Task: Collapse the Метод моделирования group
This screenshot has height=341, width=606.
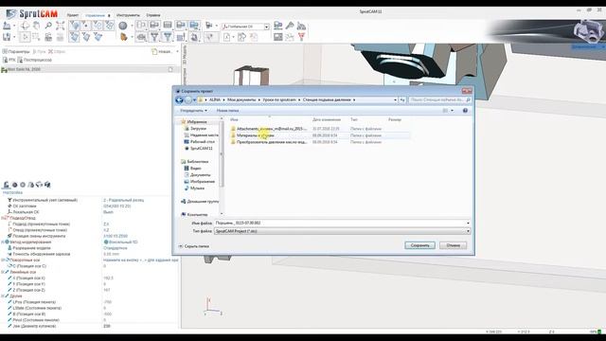Action: (3, 242)
